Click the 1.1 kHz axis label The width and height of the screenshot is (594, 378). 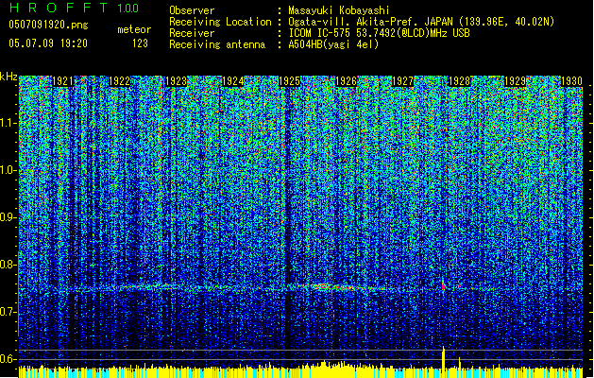(8, 123)
